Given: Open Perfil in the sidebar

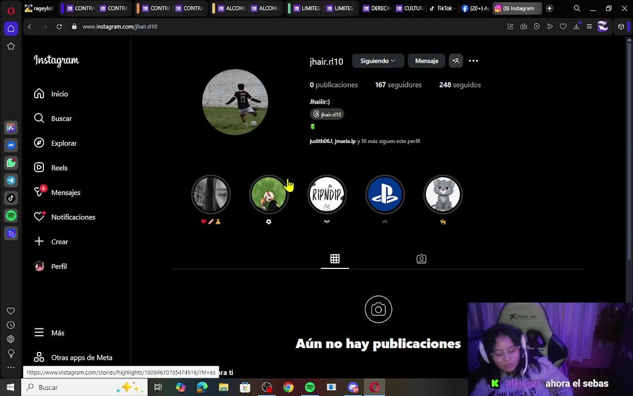Looking at the screenshot, I should pos(51,266).
